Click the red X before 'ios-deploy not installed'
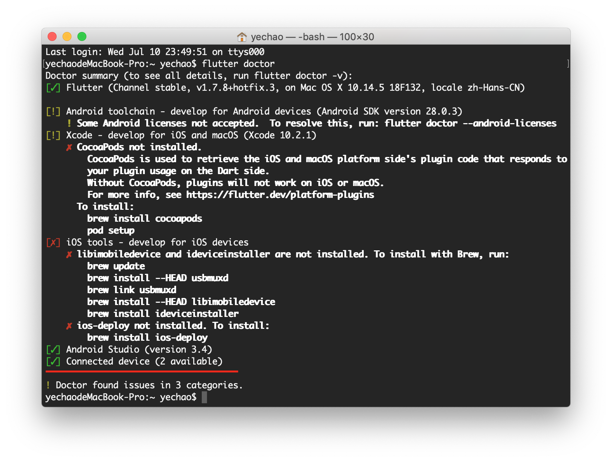 point(69,326)
